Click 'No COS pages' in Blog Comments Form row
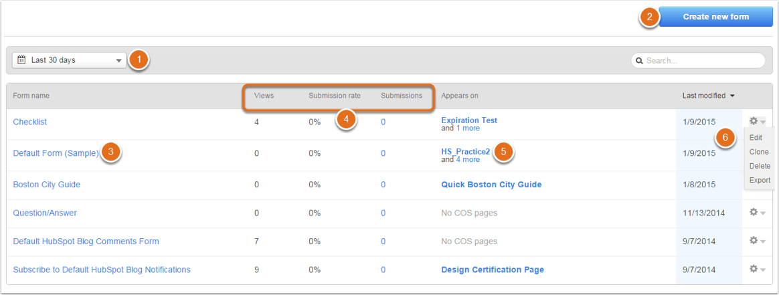Viewport: 779px width, 295px height. pos(469,241)
